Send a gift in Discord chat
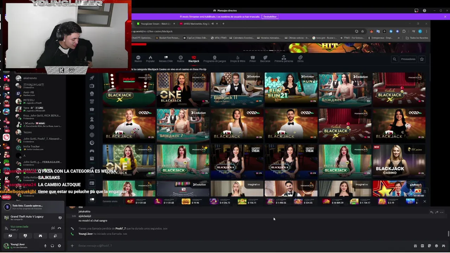The image size is (450, 253). (415, 246)
